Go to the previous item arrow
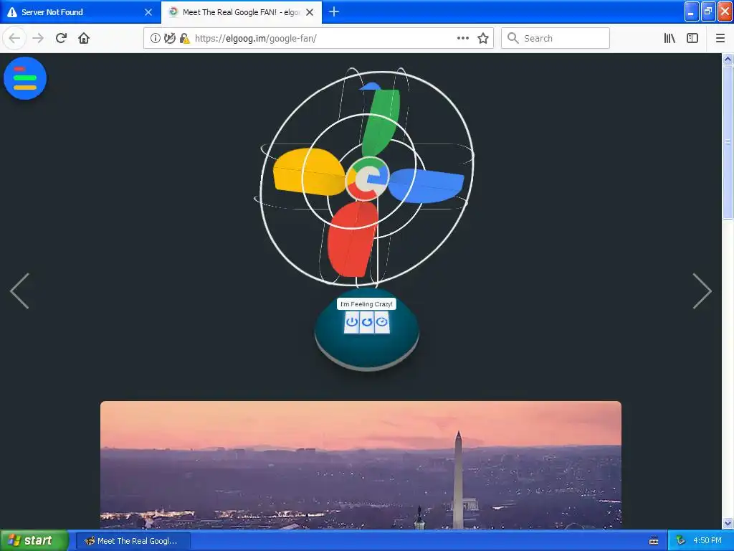 (19, 291)
